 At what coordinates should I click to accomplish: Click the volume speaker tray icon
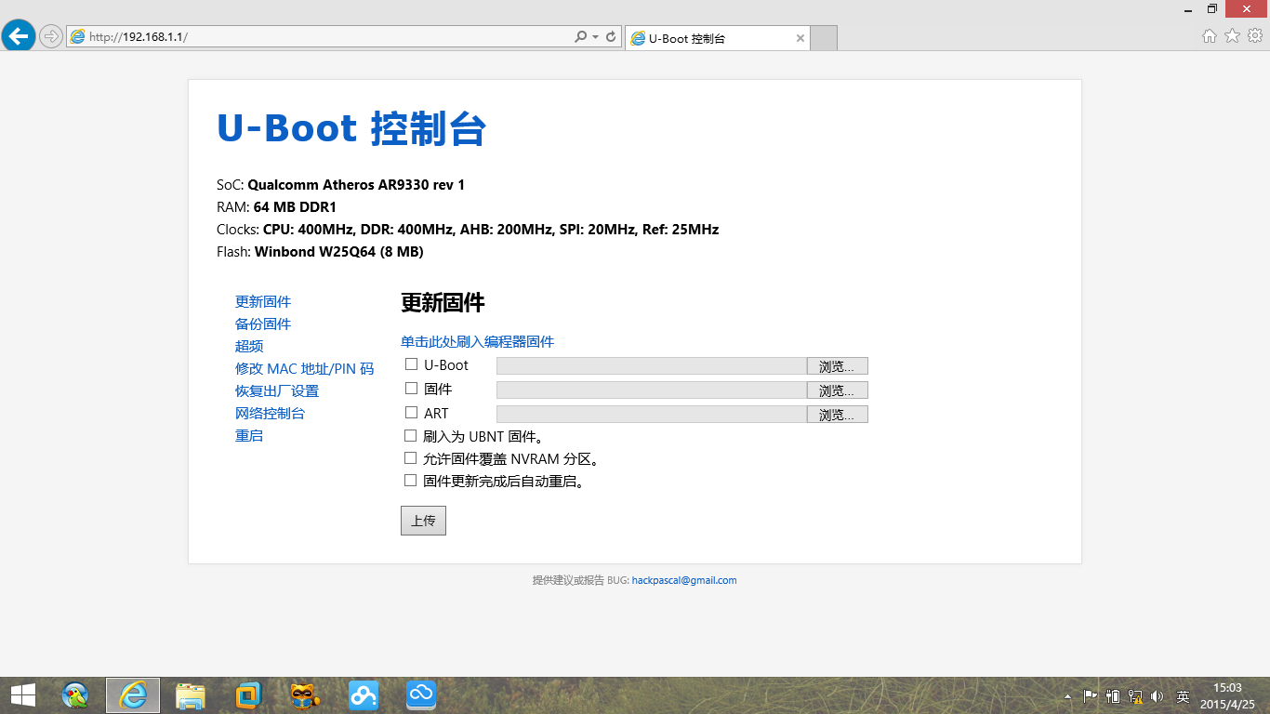pyautogui.click(x=1158, y=695)
